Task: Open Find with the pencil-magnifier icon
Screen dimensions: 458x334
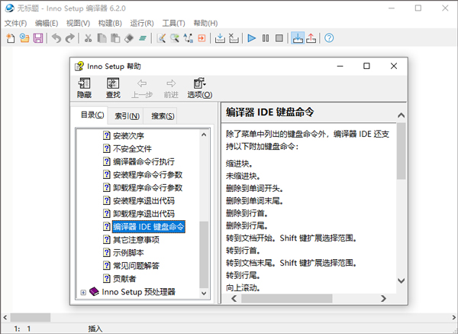Action: [161, 38]
